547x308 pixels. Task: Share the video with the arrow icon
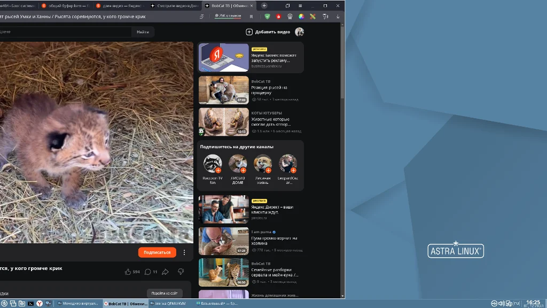click(x=166, y=272)
